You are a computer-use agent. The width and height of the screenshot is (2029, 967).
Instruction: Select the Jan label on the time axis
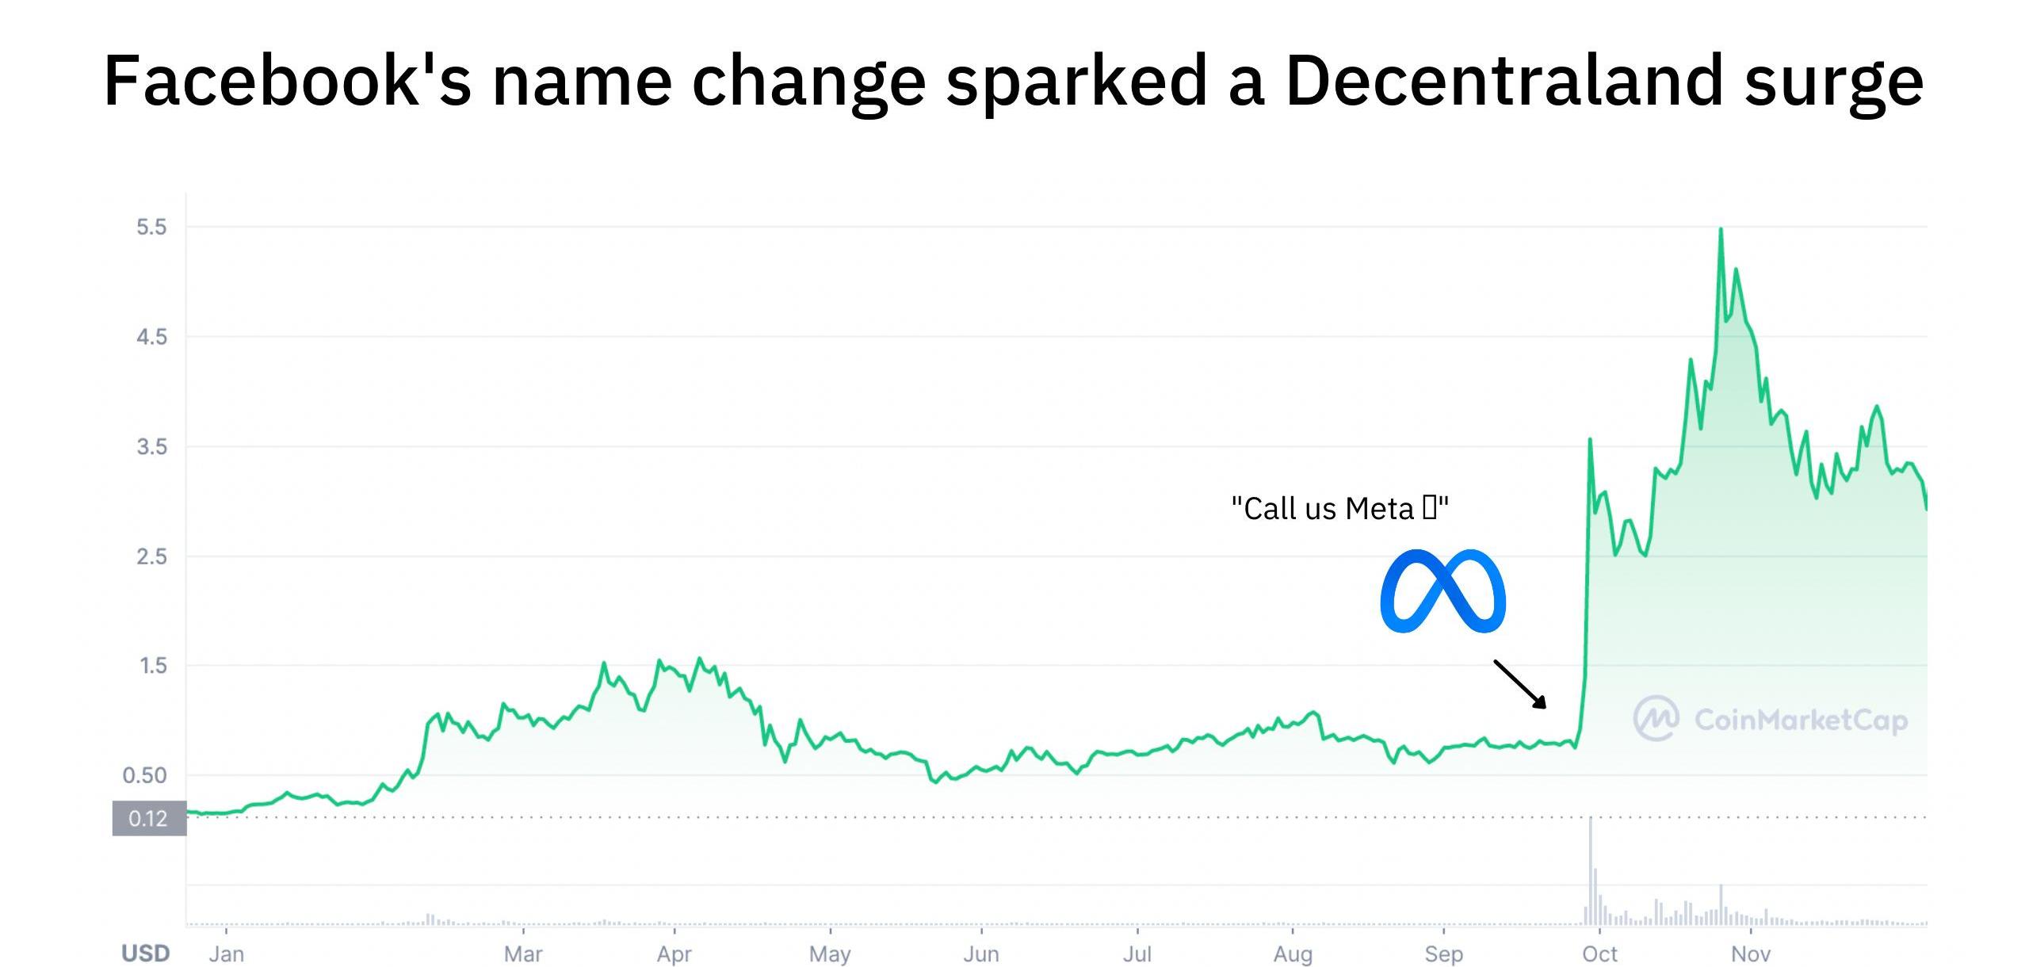(x=226, y=954)
